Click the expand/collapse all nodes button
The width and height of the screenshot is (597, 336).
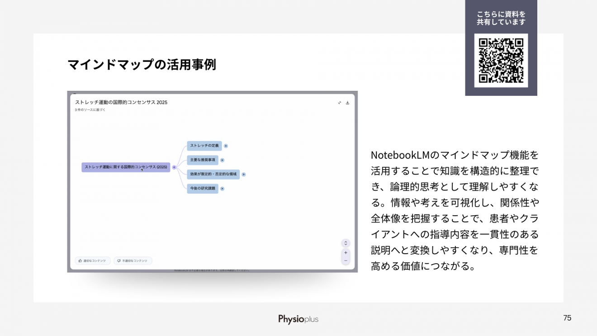(x=346, y=243)
